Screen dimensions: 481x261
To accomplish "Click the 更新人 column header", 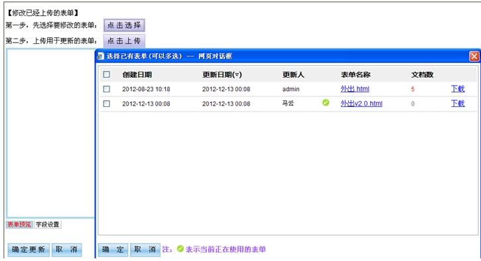I will pos(293,74).
